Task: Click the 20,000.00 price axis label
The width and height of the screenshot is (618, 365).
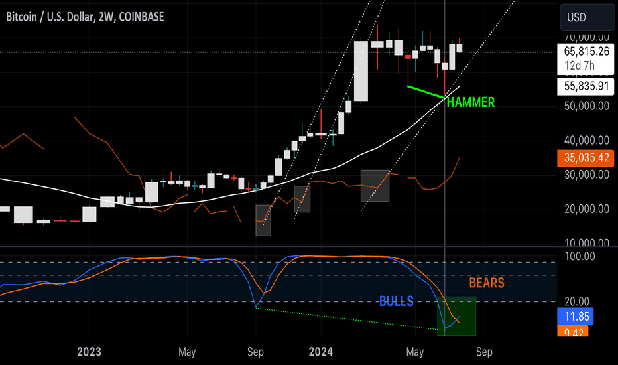Action: [586, 209]
